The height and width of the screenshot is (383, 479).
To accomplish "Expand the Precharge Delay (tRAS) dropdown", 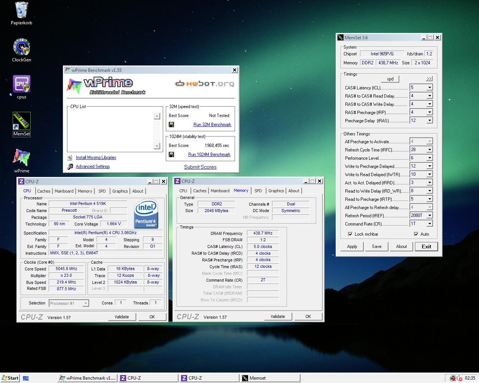I will (x=430, y=120).
